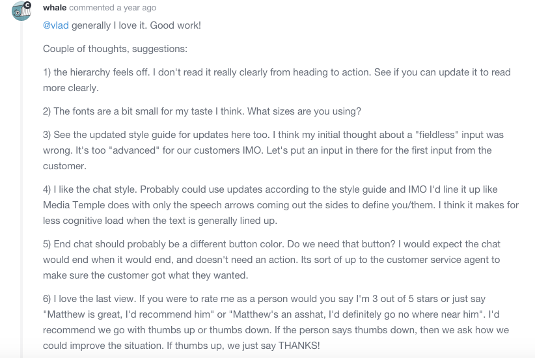Click the small C badge on avatar
Image resolution: width=535 pixels, height=358 pixels.
coord(27,5)
